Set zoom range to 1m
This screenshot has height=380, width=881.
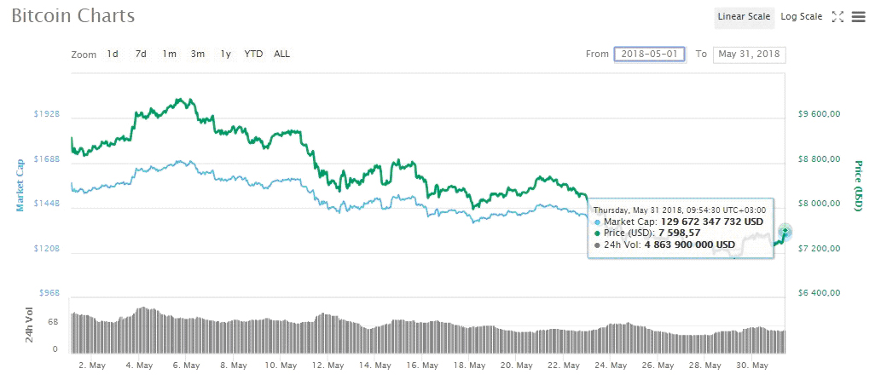pos(169,55)
